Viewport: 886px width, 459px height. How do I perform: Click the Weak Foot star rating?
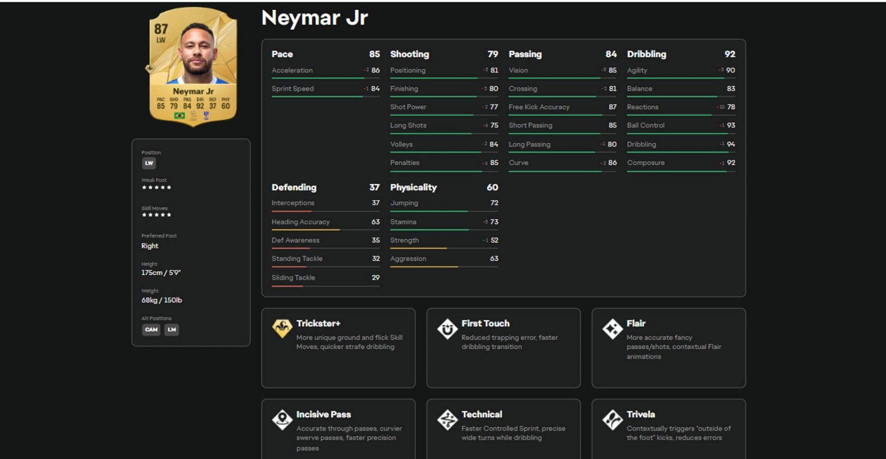click(x=156, y=188)
